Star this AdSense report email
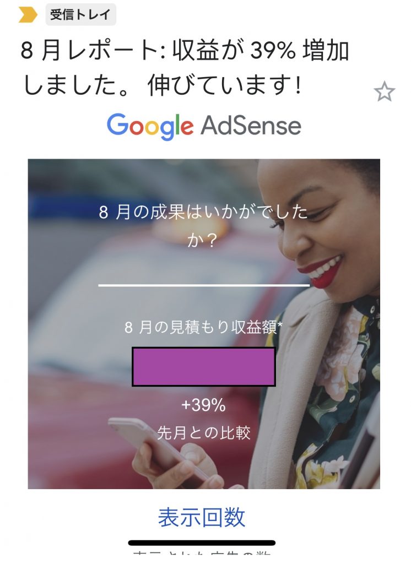Screen dimensions: 411x564 [385, 91]
